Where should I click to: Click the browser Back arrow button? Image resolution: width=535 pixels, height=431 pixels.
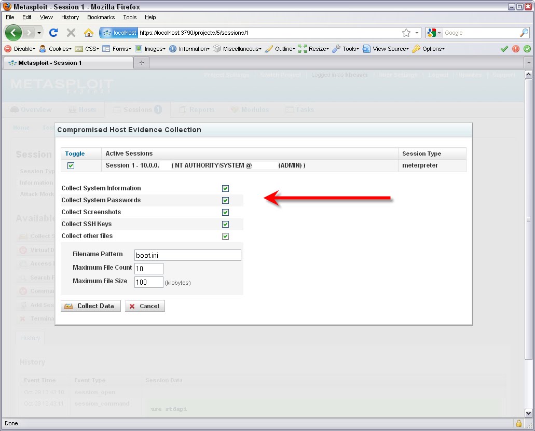[x=13, y=33]
